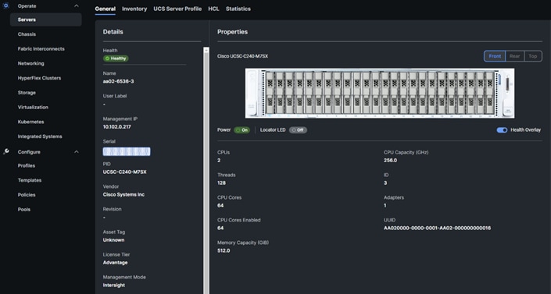551x294 pixels.
Task: Open the HCL tab
Action: pos(213,9)
